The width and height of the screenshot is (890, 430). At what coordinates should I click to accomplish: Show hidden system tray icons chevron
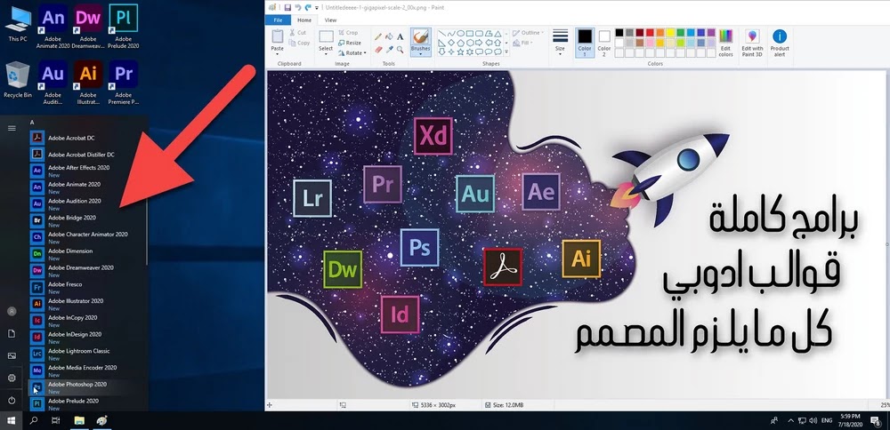(x=790, y=420)
